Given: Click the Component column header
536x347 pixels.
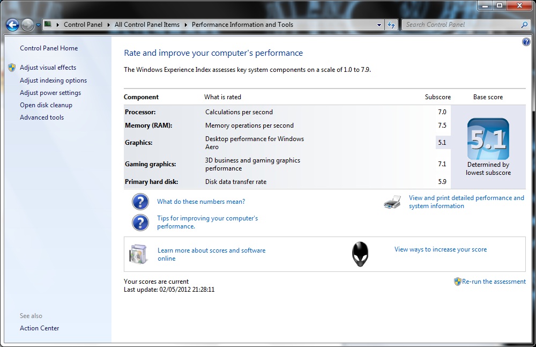Looking at the screenshot, I should tap(141, 97).
